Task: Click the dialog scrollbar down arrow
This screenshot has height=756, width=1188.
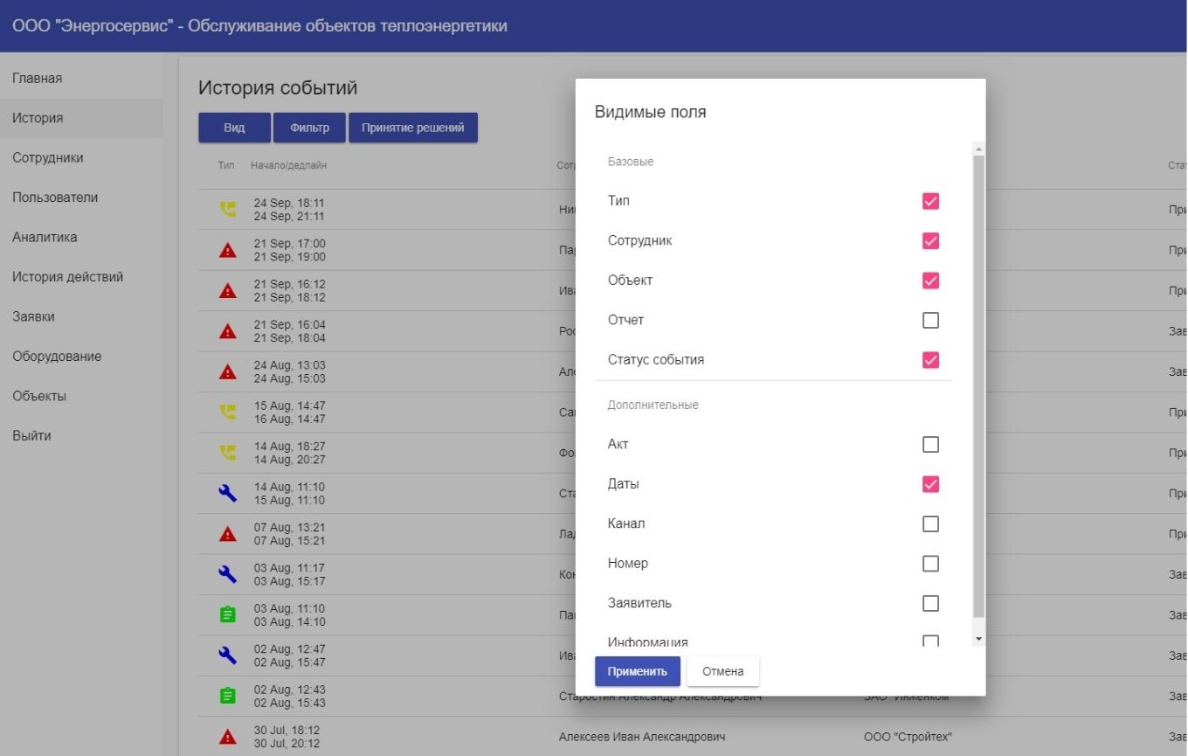Action: [x=978, y=640]
